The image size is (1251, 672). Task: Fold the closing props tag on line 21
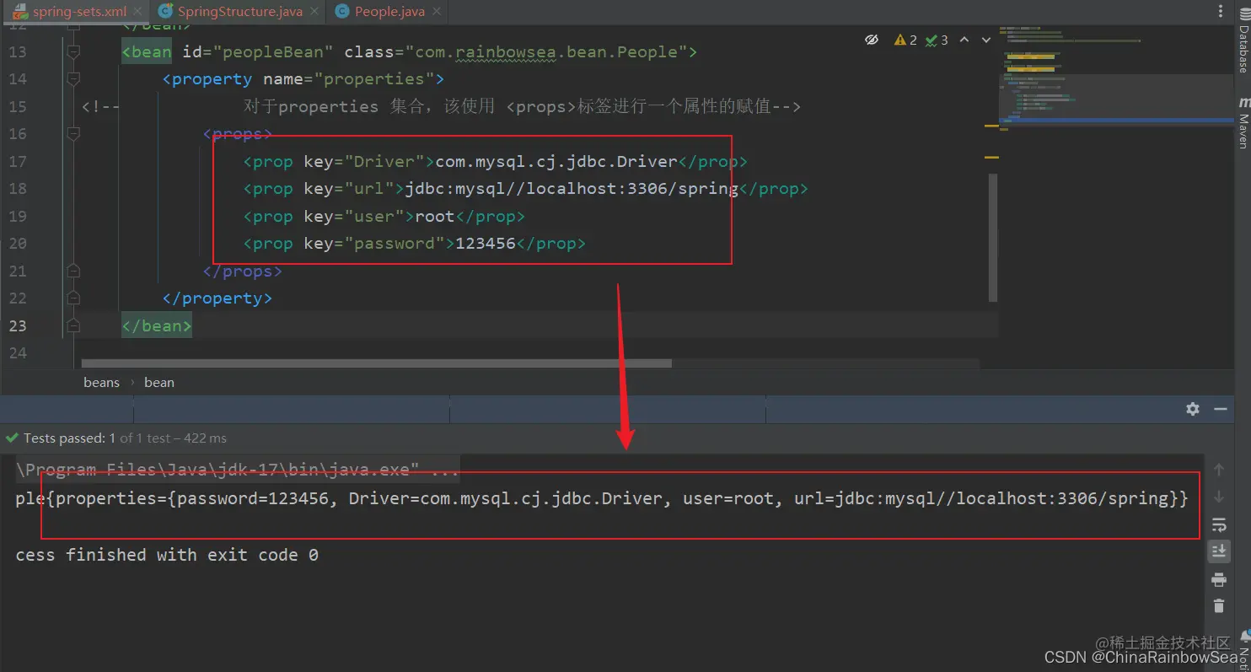click(x=73, y=271)
